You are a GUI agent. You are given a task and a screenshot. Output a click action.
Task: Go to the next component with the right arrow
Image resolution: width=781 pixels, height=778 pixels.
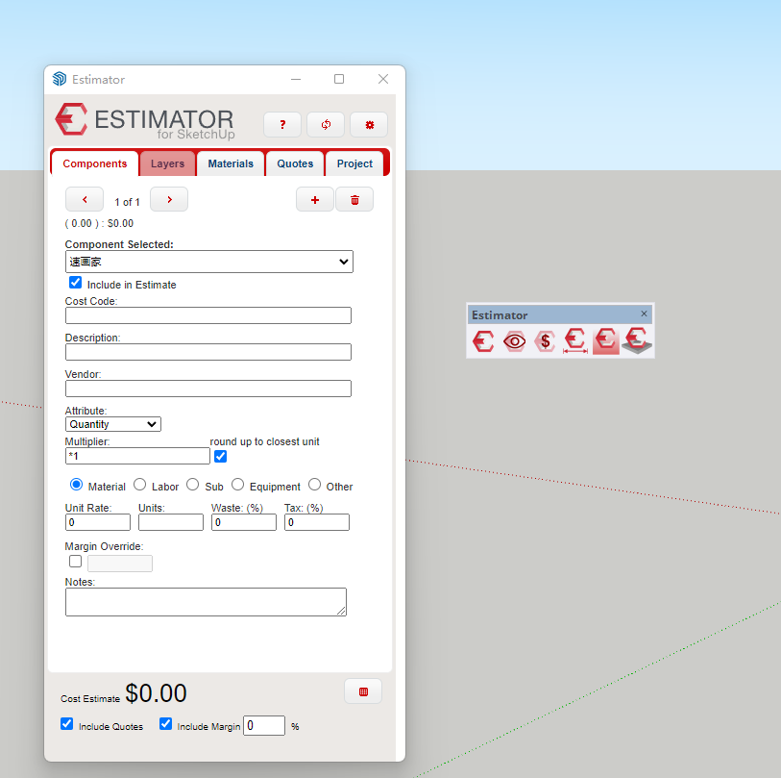point(169,199)
